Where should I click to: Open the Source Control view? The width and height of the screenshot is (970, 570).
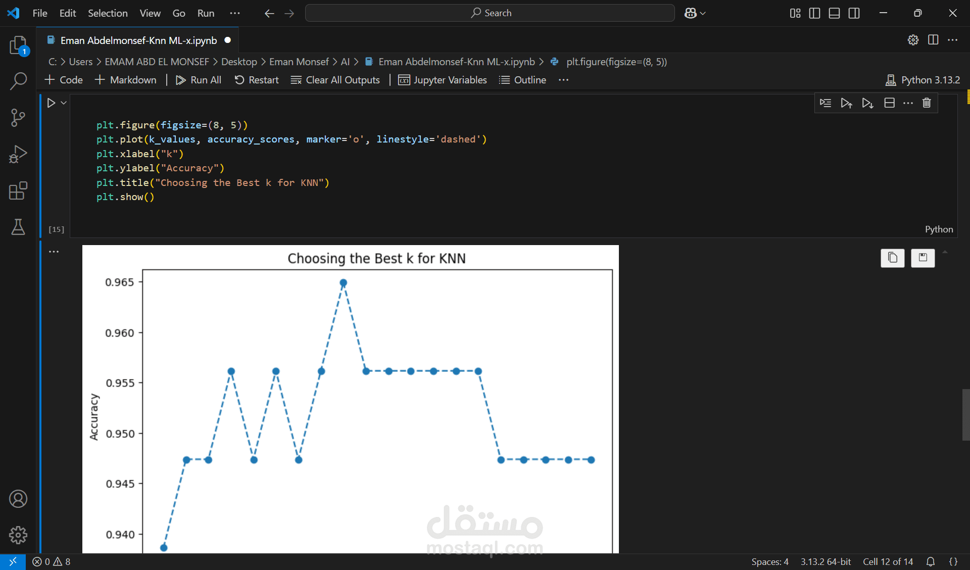[x=18, y=117]
